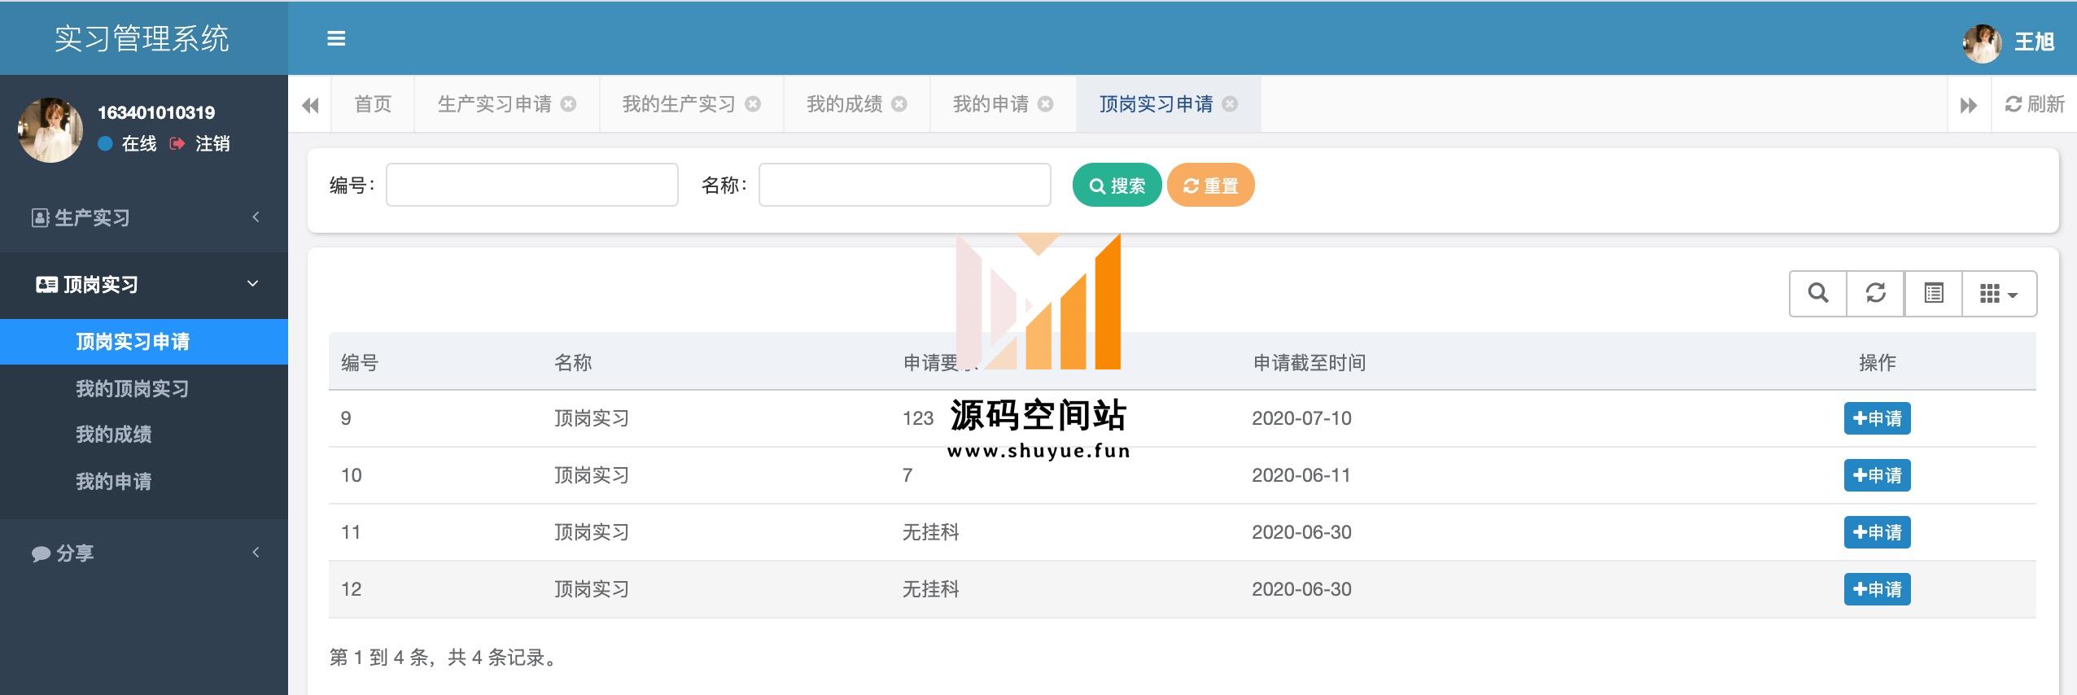This screenshot has height=695, width=2077.
Task: Close the 我的成绩 tab
Action: pyautogui.click(x=899, y=104)
